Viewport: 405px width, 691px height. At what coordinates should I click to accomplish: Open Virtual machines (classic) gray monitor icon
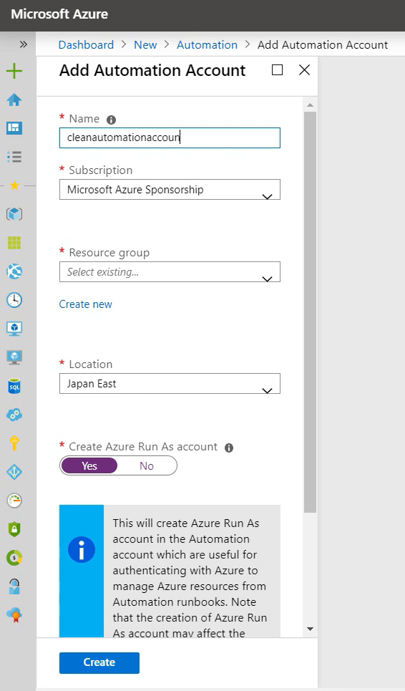14,357
